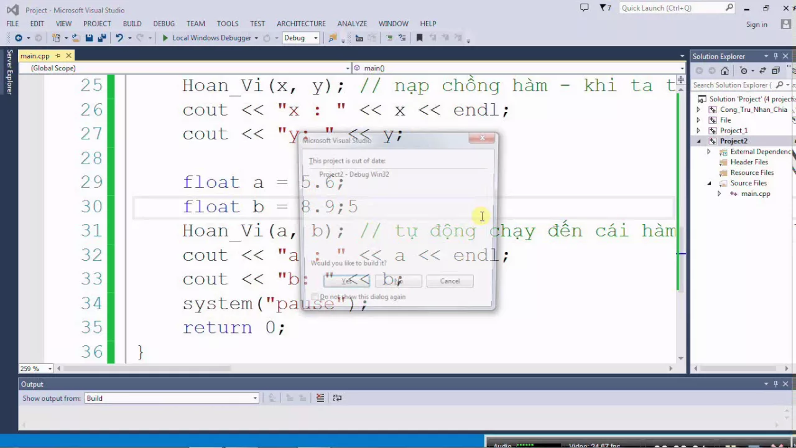Image resolution: width=796 pixels, height=448 pixels.
Task: Select the Solution 'Project' root node
Action: 751,99
